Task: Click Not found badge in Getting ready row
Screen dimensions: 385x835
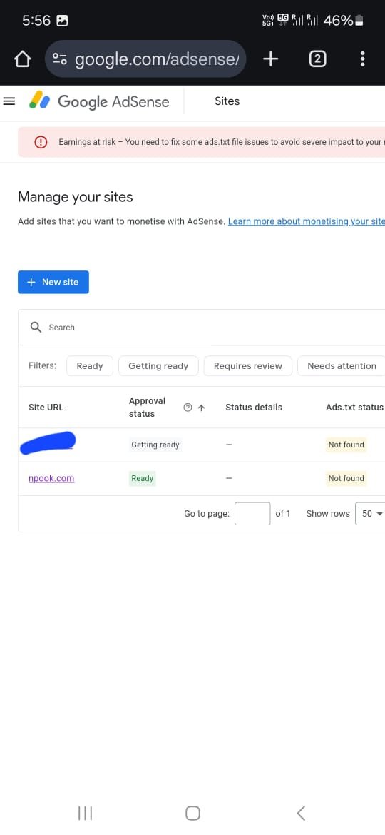Action: coord(346,445)
